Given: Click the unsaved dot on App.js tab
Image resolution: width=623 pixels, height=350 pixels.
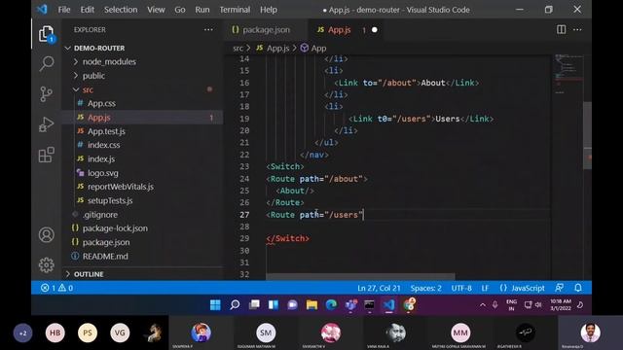Looking at the screenshot, I should click(374, 30).
